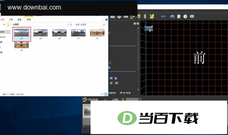Click the 全景图 folder in address bar
This screenshot has width=228, height=135.
click(x=16, y=24)
